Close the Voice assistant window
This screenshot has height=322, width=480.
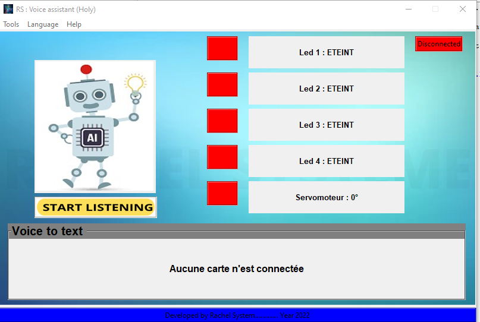pyautogui.click(x=463, y=9)
